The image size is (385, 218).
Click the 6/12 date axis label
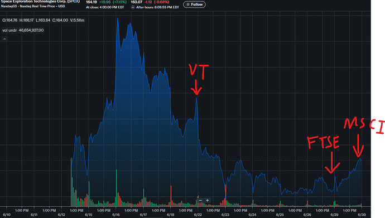tap(61, 215)
